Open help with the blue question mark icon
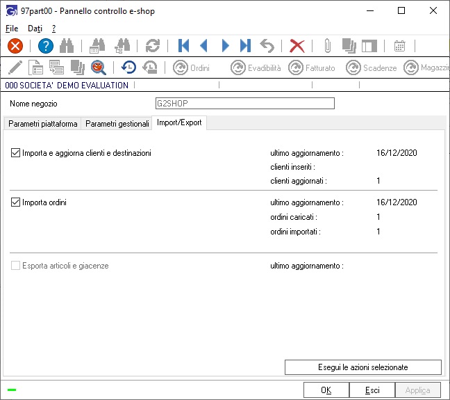 pyautogui.click(x=46, y=46)
